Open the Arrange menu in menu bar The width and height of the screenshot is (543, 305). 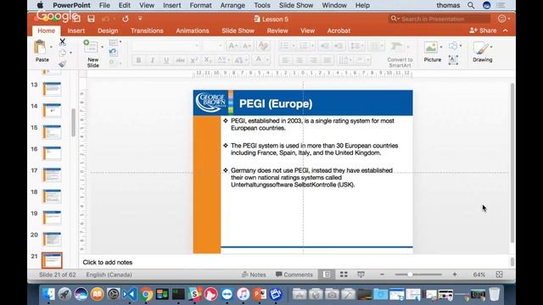coord(232,5)
